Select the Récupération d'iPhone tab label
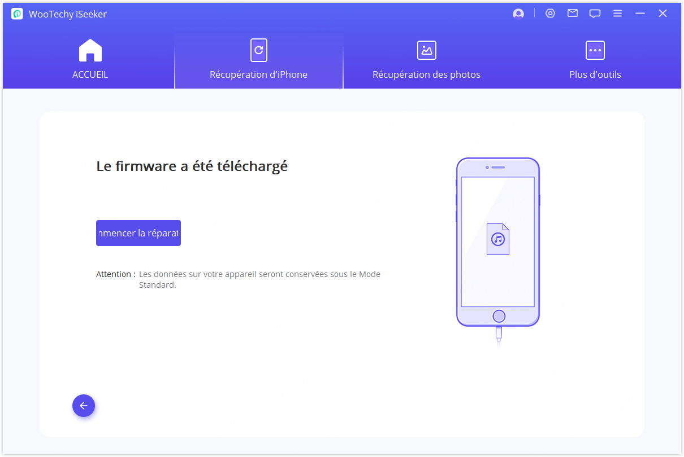Image resolution: width=684 pixels, height=457 pixels. (258, 74)
